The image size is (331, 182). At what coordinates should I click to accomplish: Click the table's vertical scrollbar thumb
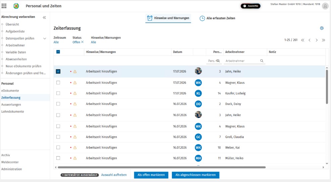[327, 86]
